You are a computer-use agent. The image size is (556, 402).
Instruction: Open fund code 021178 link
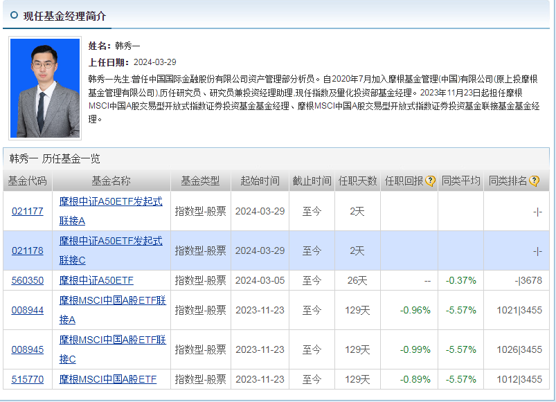pyautogui.click(x=27, y=250)
